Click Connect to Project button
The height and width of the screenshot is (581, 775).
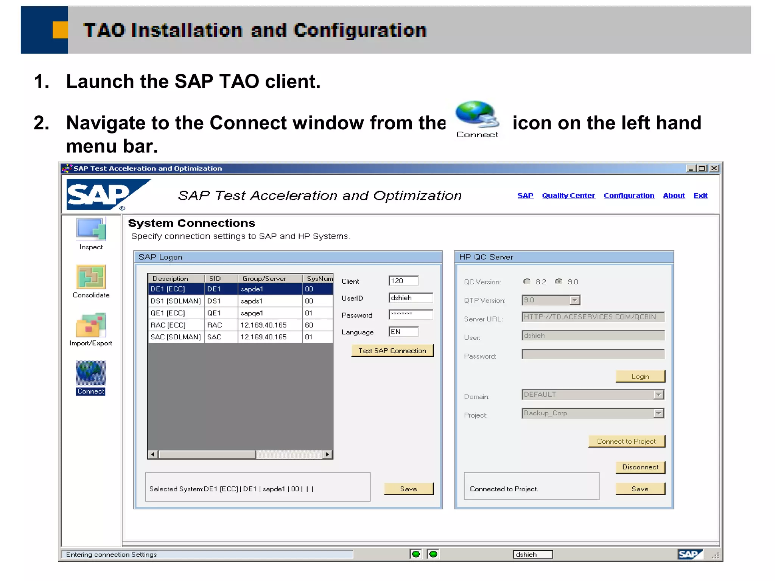point(627,441)
